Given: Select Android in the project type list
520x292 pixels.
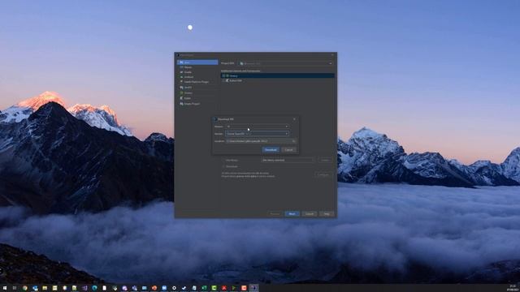Looking at the screenshot, I should click(x=197, y=77).
